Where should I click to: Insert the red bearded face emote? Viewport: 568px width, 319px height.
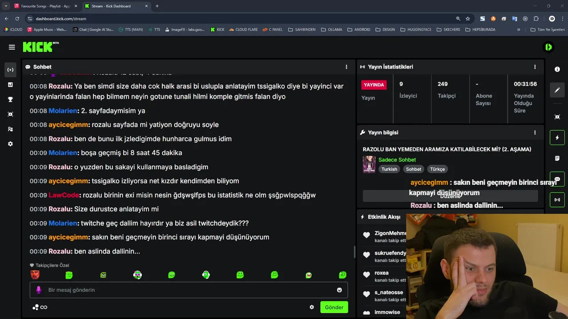tap(35, 275)
